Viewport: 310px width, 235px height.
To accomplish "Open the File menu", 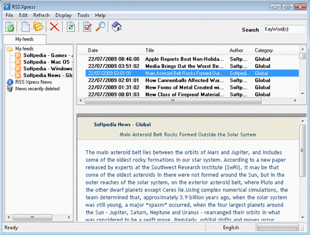I will (x=9, y=15).
